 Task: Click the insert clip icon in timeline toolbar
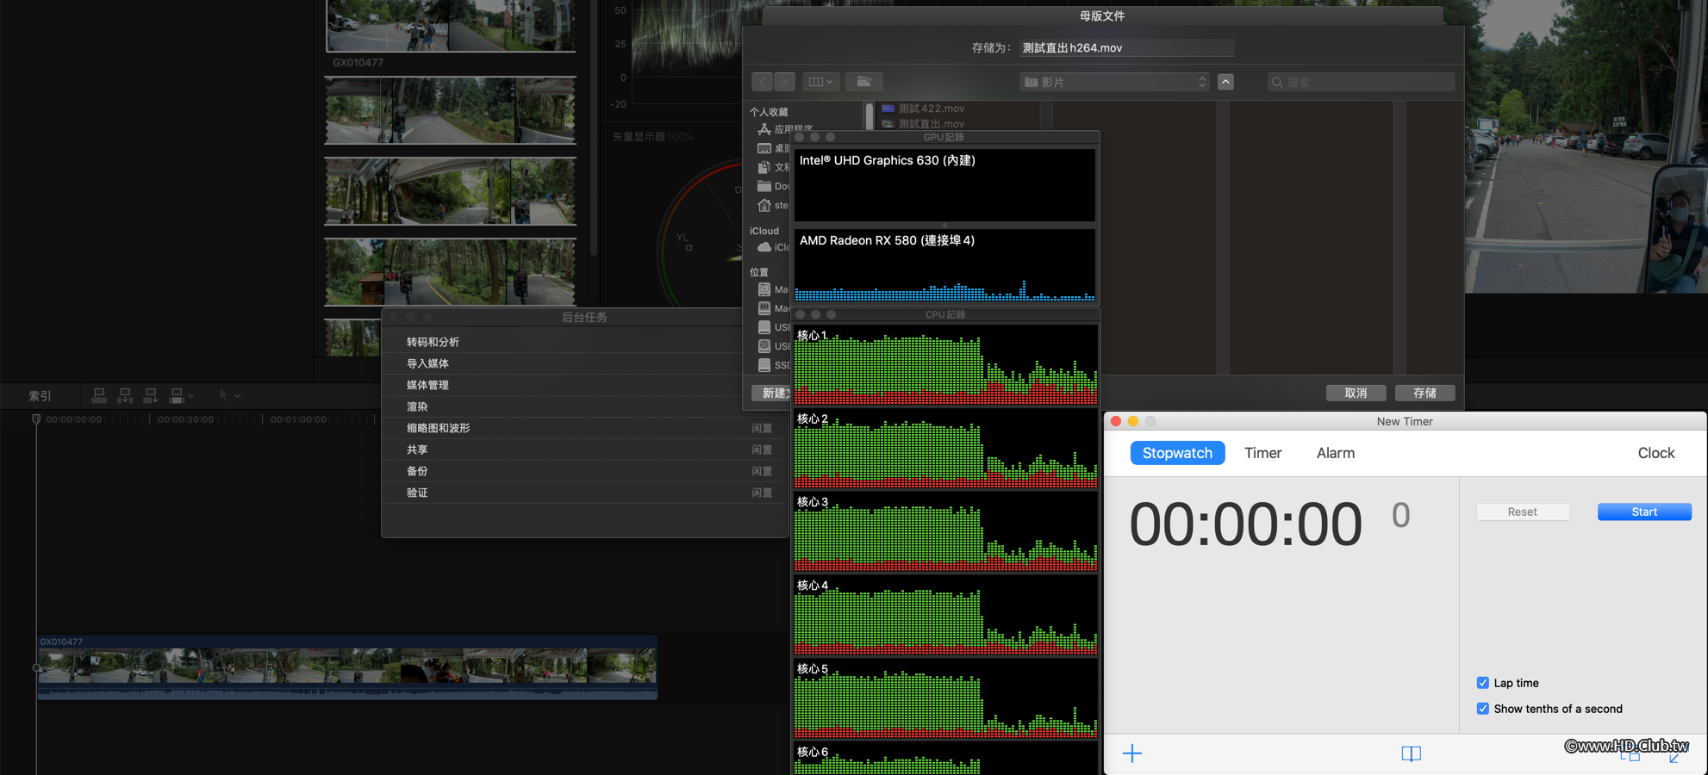point(125,395)
